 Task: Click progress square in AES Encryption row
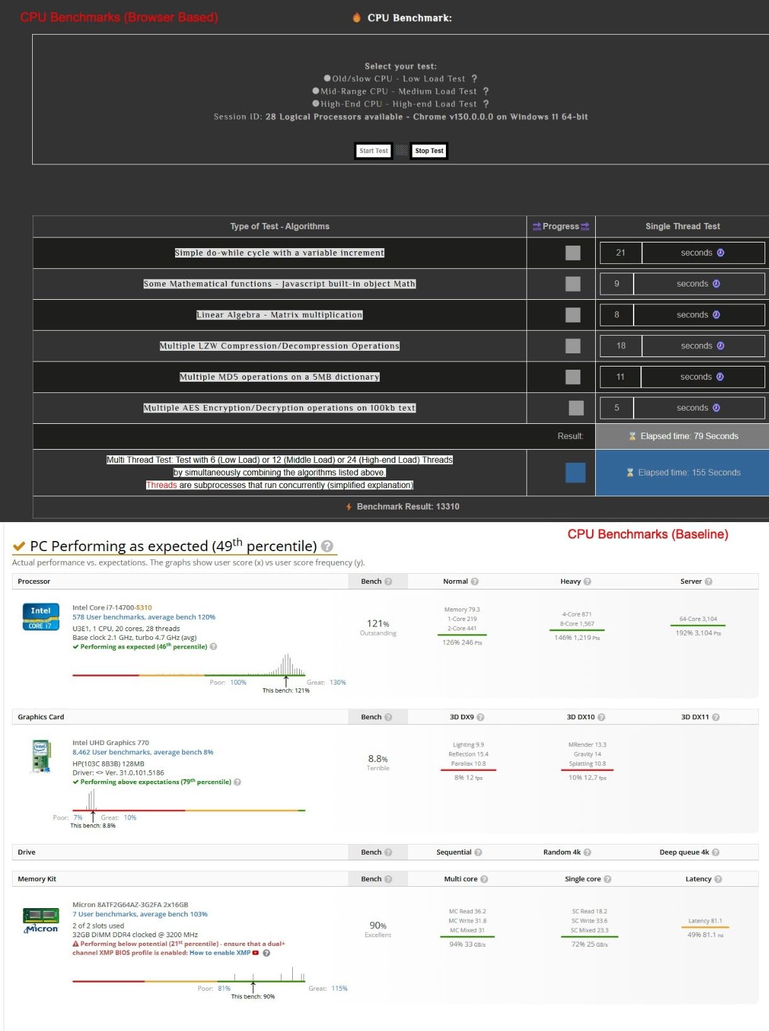(x=576, y=407)
